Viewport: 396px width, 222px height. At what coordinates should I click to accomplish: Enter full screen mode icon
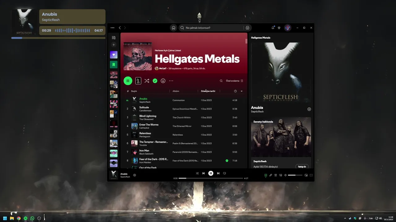(x=311, y=175)
